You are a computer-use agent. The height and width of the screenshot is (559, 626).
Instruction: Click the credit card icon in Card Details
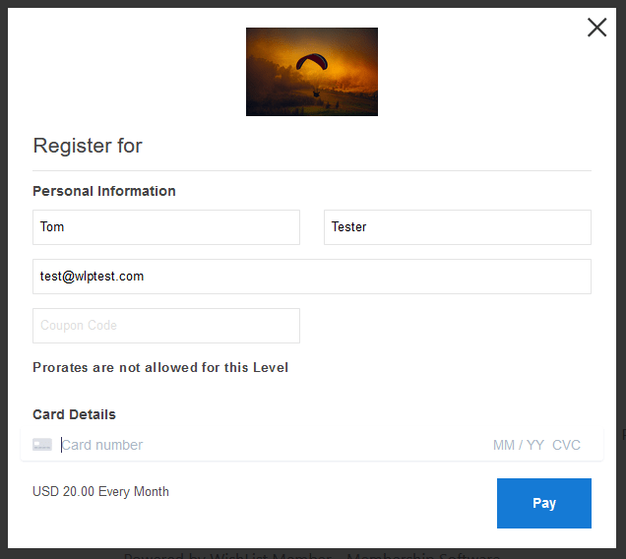coord(42,445)
